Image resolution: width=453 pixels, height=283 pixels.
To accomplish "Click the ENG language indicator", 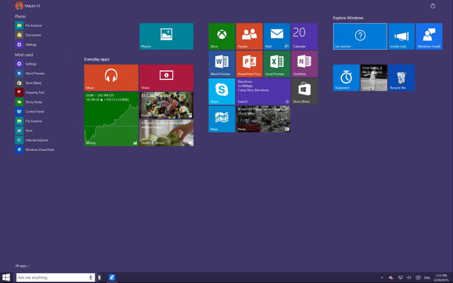I will [427, 278].
